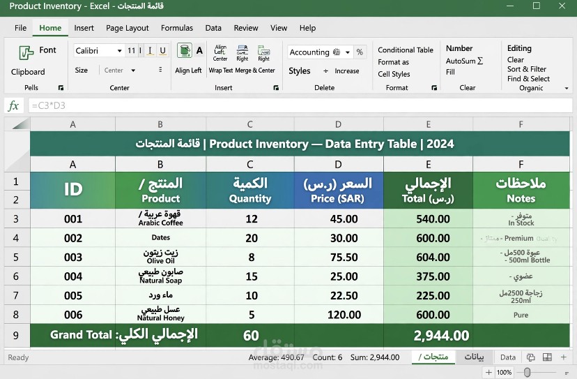Open the Center alignment dropdown
Screen dimensions: 577x379
click(133, 70)
